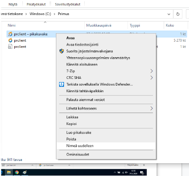This screenshot has width=189, height=176.
Task: Click the prclient.ini download item icon
Action: click(x=3, y=165)
